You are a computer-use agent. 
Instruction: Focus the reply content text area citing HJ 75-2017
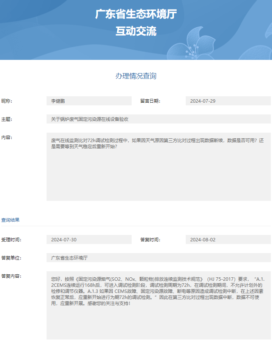(x=159, y=305)
